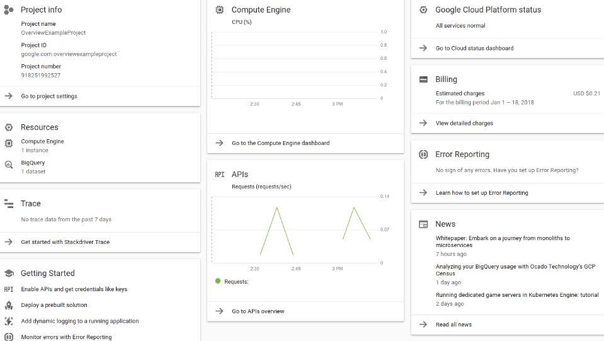Click the Compute Engine card header chip icon
This screenshot has height=341, width=604.
(219, 9)
